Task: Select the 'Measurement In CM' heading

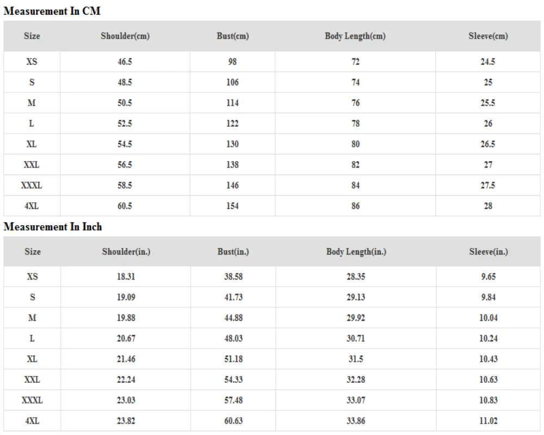Action: (x=52, y=11)
